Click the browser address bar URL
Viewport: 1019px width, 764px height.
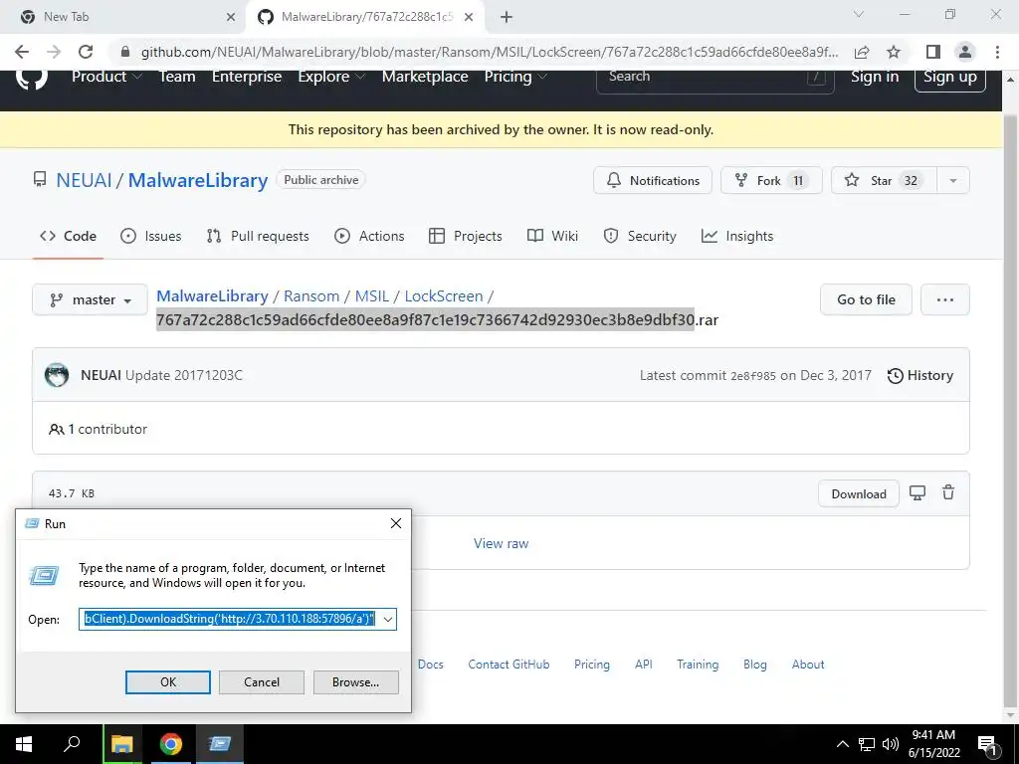tap(489, 52)
